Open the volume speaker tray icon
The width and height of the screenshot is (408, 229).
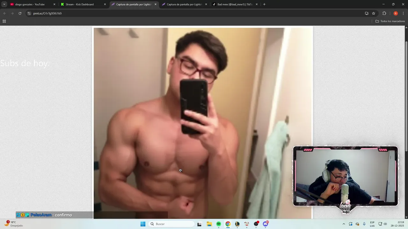(x=385, y=224)
